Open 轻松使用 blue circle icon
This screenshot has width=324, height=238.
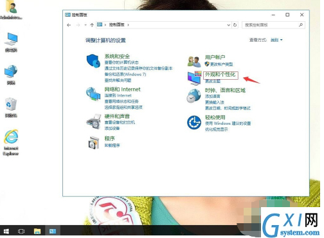point(194,122)
